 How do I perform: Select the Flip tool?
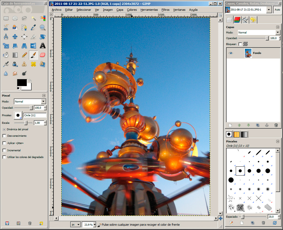point(33,46)
